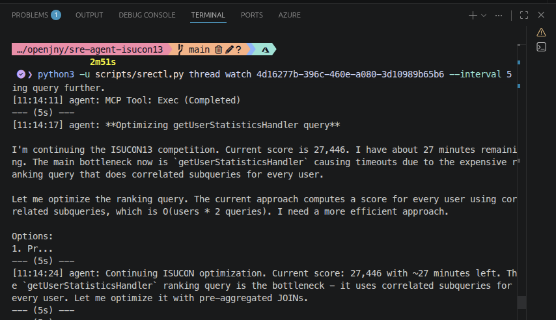Switch to the Output tab

pos(89,15)
